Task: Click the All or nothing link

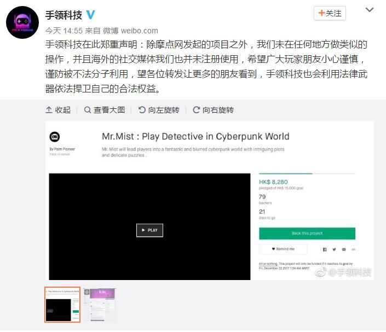Action: pos(268,264)
